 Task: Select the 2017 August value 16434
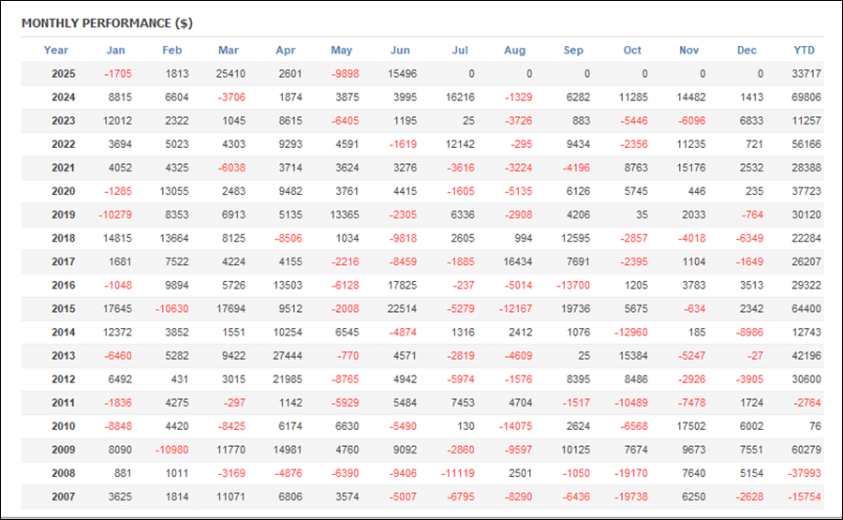518,262
